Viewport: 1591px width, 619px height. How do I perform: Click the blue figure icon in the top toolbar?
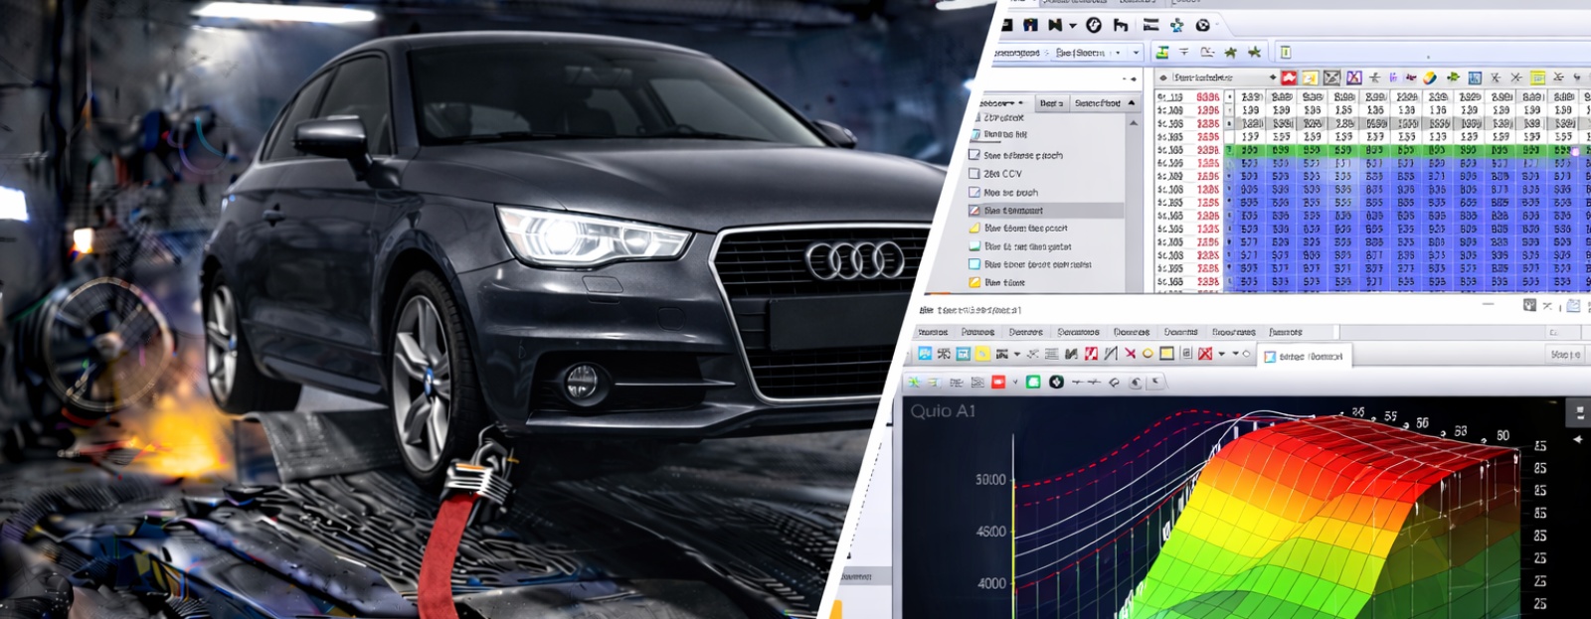click(1177, 26)
